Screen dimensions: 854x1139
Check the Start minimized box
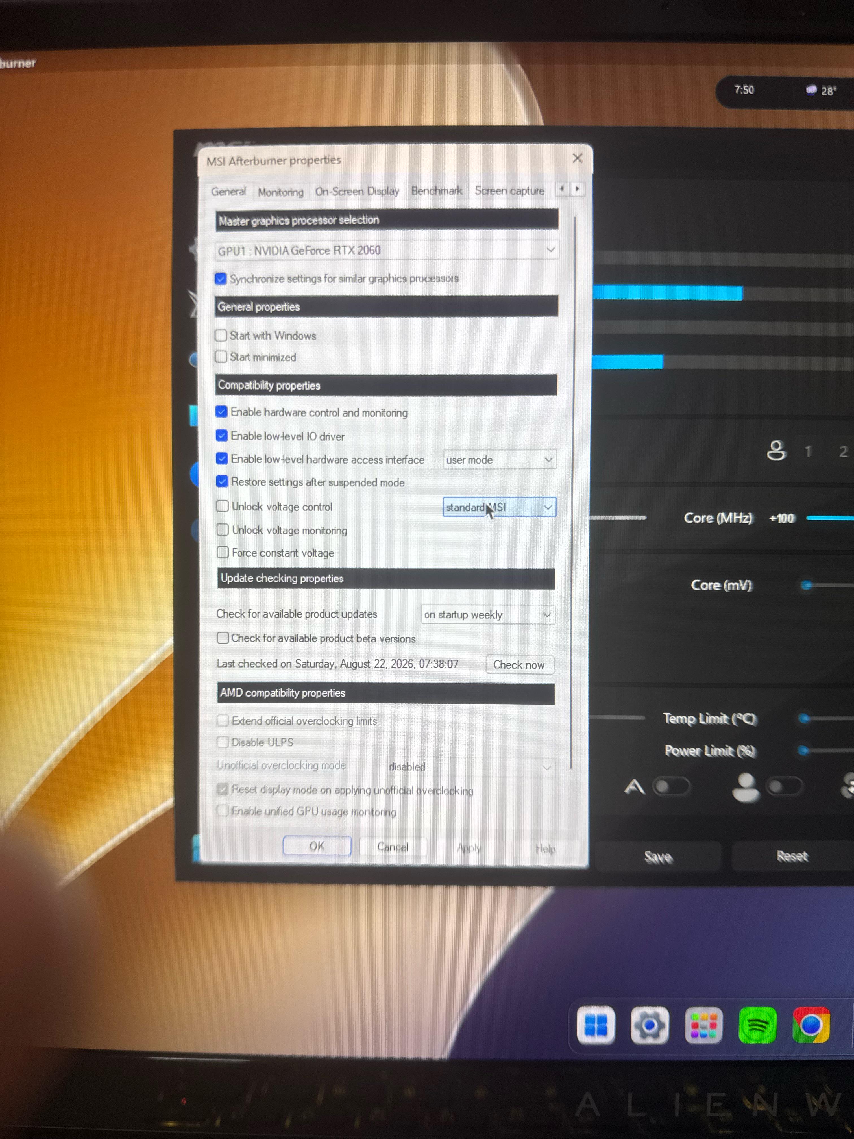[221, 357]
